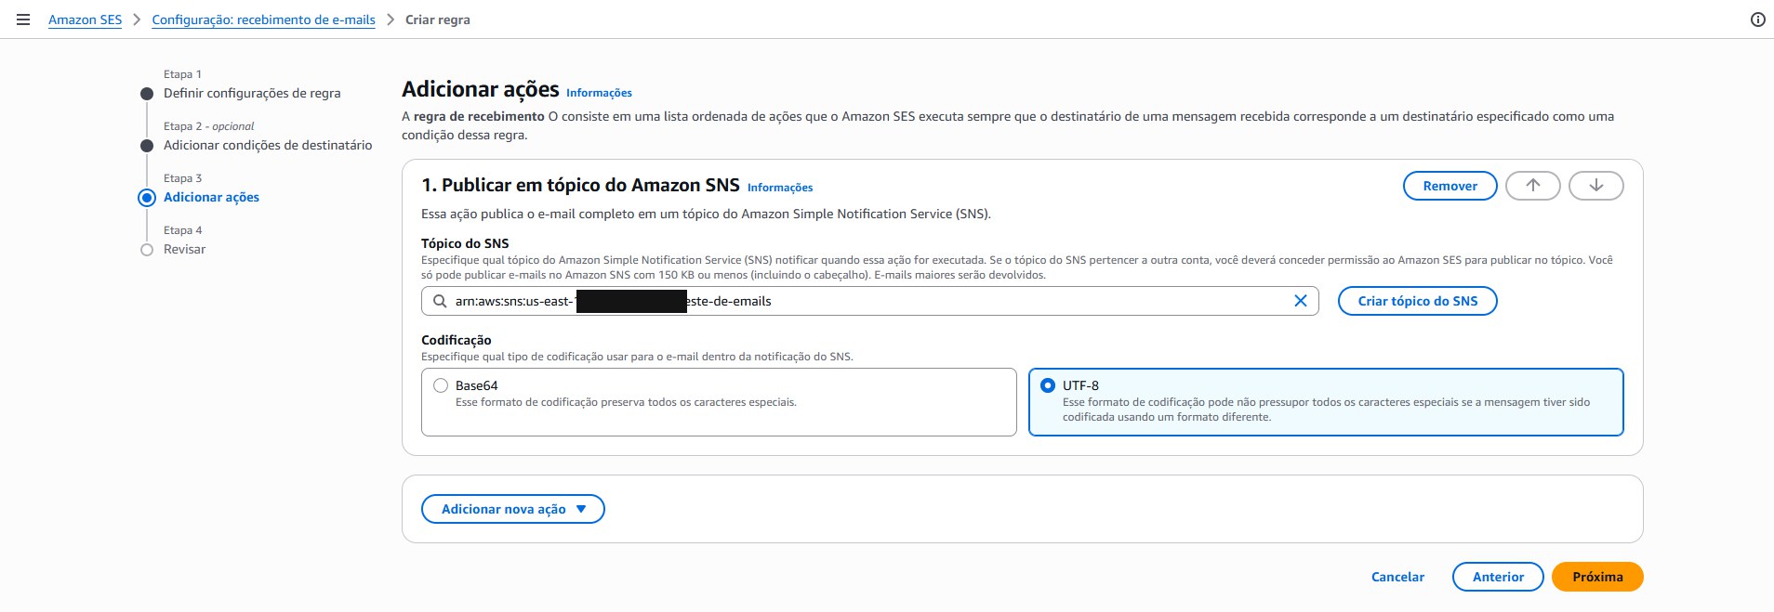Move the SNS action up with arrow
This screenshot has height=612, width=1774.
(1532, 186)
